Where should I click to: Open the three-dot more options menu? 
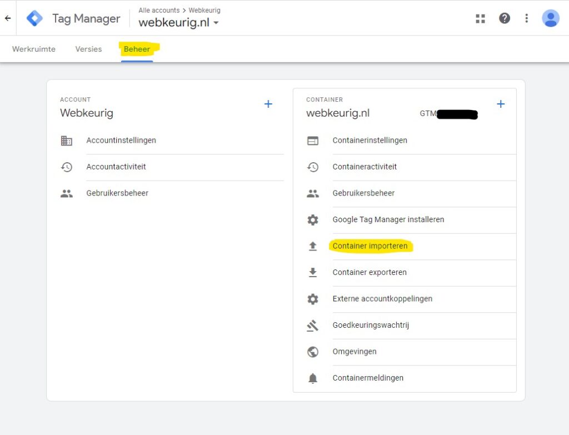pyautogui.click(x=527, y=18)
